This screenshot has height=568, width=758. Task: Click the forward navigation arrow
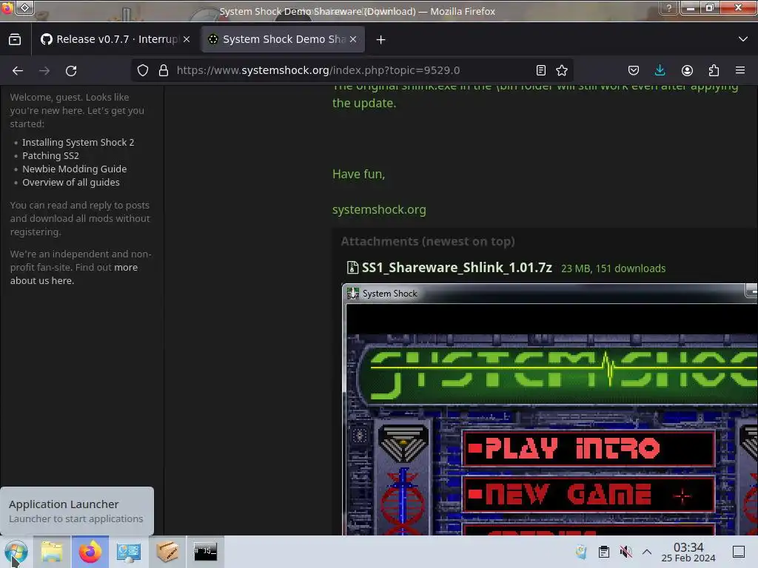click(x=44, y=70)
